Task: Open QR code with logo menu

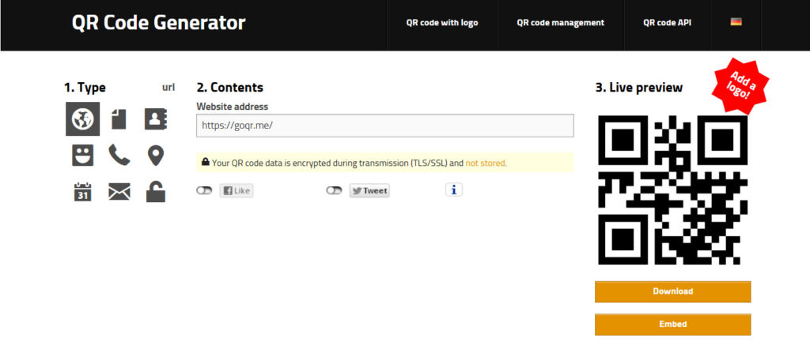Action: 442,23
